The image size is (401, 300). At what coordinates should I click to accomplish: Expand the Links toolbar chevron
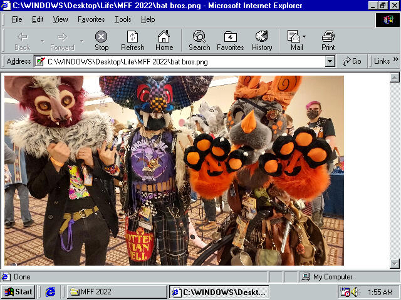[x=395, y=61]
